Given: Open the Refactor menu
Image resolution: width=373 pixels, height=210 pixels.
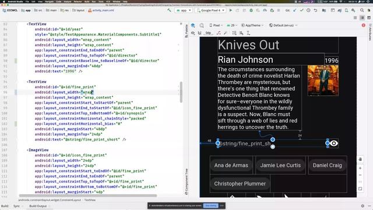Looking at the screenshot, I should pos(78,1).
